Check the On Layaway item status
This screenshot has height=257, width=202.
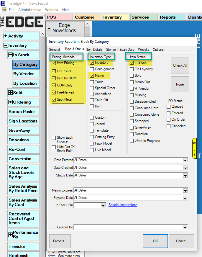(x=132, y=69)
